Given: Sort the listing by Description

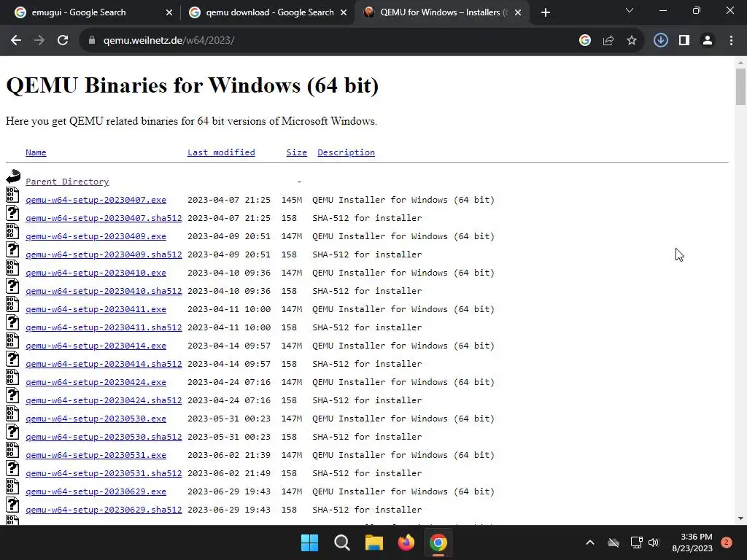Looking at the screenshot, I should click(346, 152).
